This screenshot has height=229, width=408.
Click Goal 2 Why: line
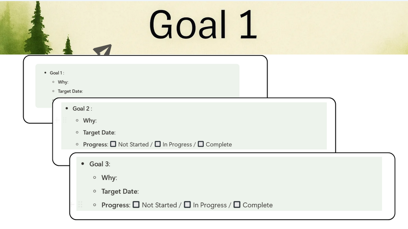pyautogui.click(x=90, y=120)
